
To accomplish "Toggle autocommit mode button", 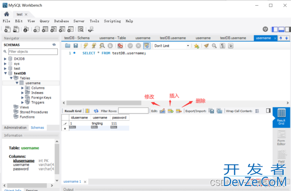I will tap(147, 45).
